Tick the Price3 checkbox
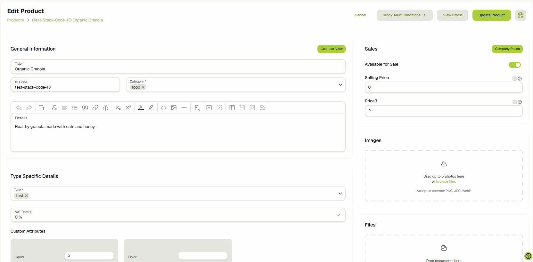The height and width of the screenshot is (262, 533). pos(514,102)
